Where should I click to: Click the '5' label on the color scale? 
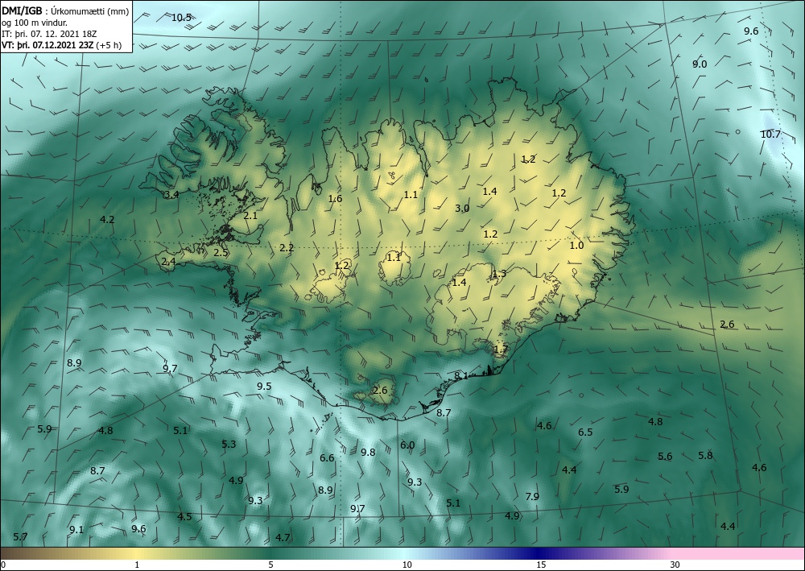(x=271, y=565)
